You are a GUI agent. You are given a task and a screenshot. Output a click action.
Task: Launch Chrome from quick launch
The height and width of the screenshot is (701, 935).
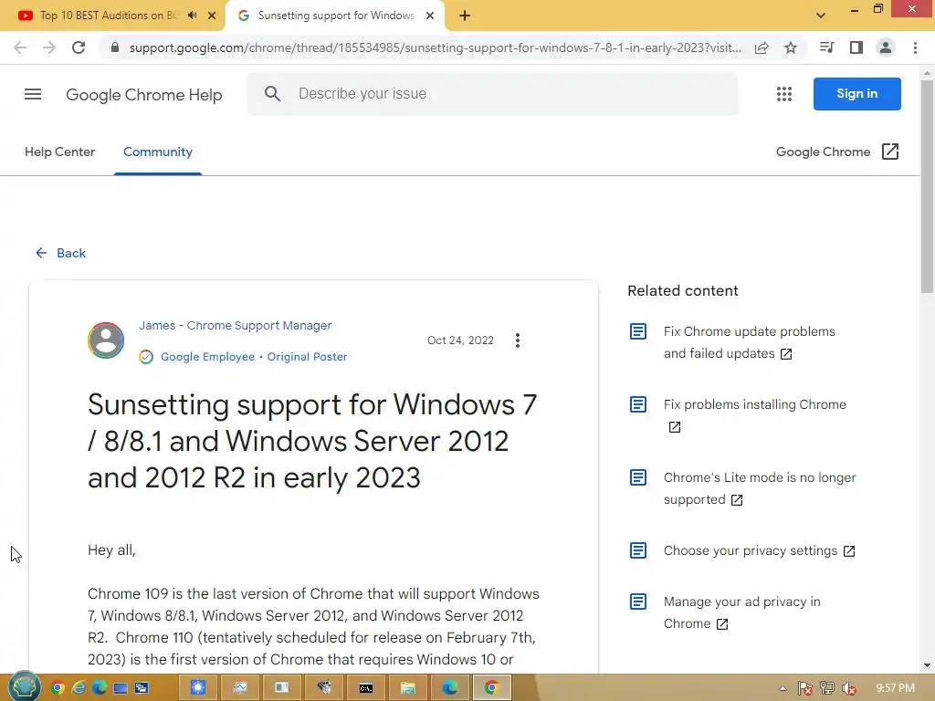tap(58, 688)
